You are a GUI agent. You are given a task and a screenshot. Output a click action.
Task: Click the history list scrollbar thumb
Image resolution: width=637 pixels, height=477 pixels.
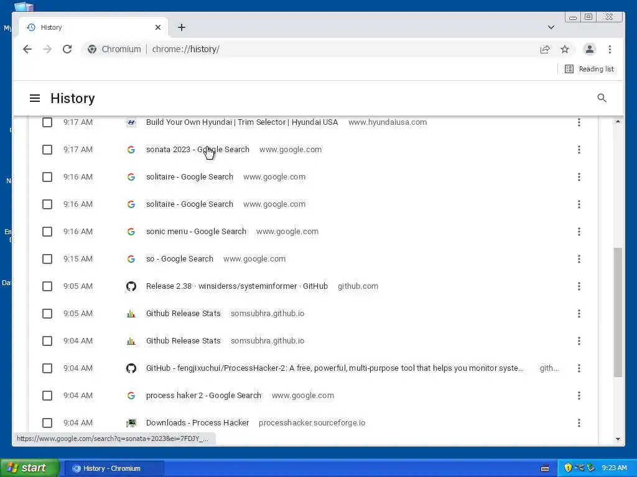pos(618,312)
